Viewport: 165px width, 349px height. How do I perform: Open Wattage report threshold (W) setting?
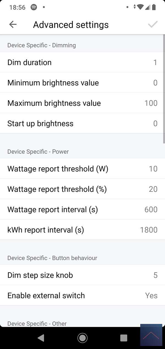tap(82, 169)
